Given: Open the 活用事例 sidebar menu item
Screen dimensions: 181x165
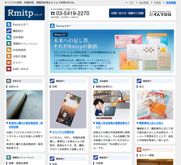Looking at the screenshot, I should pyautogui.click(x=18, y=37).
